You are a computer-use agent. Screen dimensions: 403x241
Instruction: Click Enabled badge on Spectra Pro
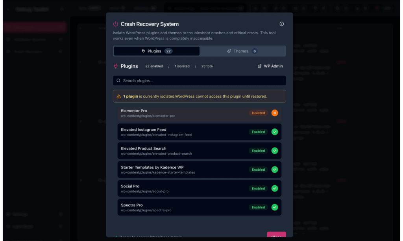click(258, 207)
